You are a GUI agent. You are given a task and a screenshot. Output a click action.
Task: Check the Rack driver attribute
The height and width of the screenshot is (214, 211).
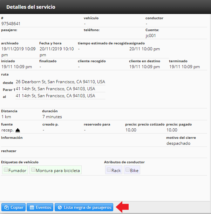109,170
